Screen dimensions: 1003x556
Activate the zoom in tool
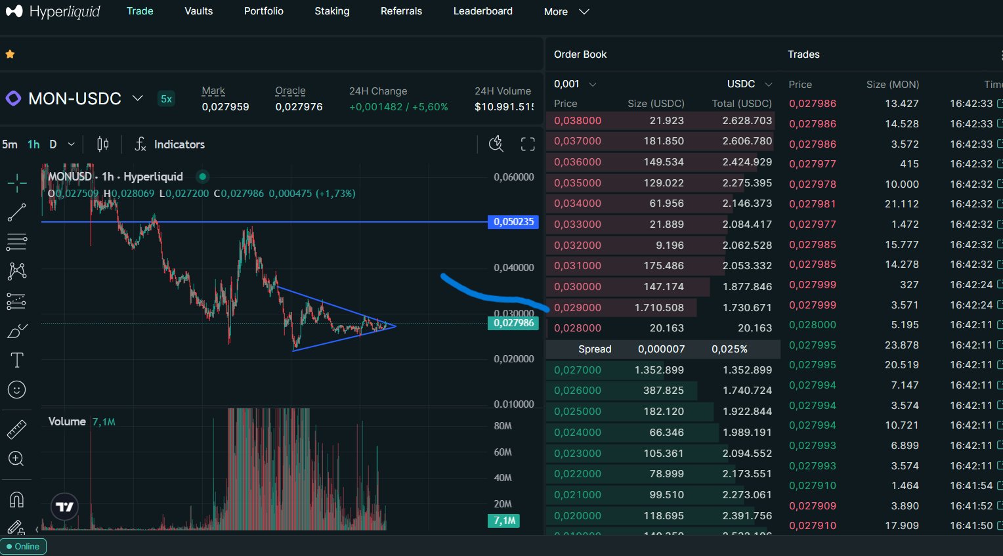[17, 459]
